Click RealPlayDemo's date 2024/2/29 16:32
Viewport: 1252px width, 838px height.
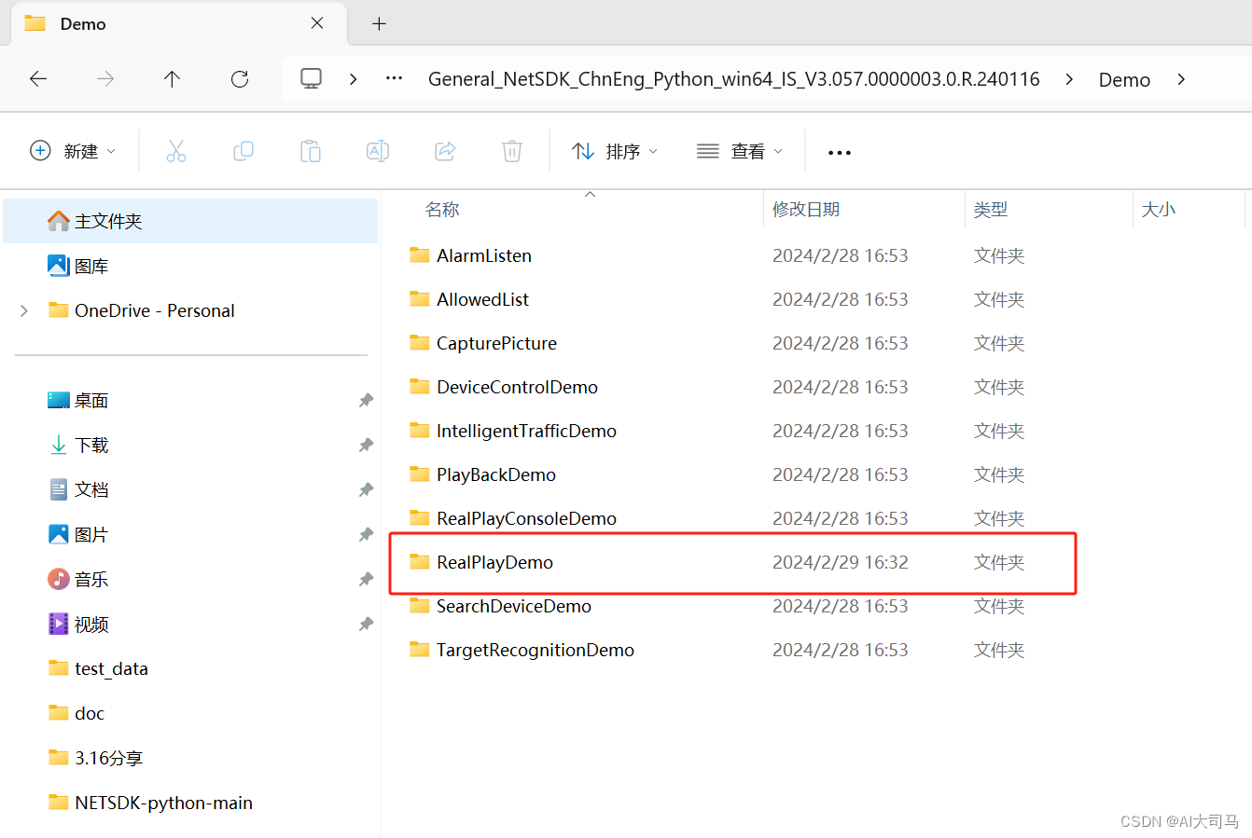[x=840, y=562]
